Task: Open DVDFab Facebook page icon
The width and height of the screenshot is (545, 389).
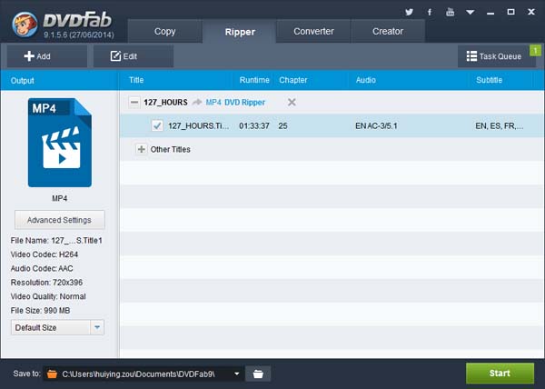Action: pyautogui.click(x=430, y=12)
